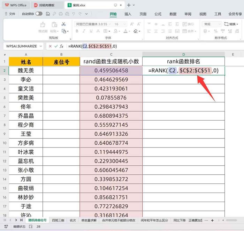Toggle italic formatting I icon
The height and width of the screenshot is (231, 244).
(x=84, y=31)
